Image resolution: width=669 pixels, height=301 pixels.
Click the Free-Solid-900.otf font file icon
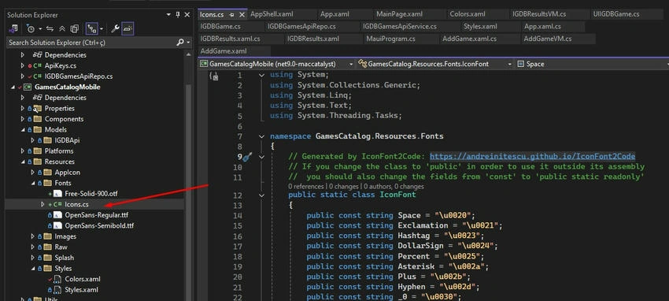tap(57, 194)
